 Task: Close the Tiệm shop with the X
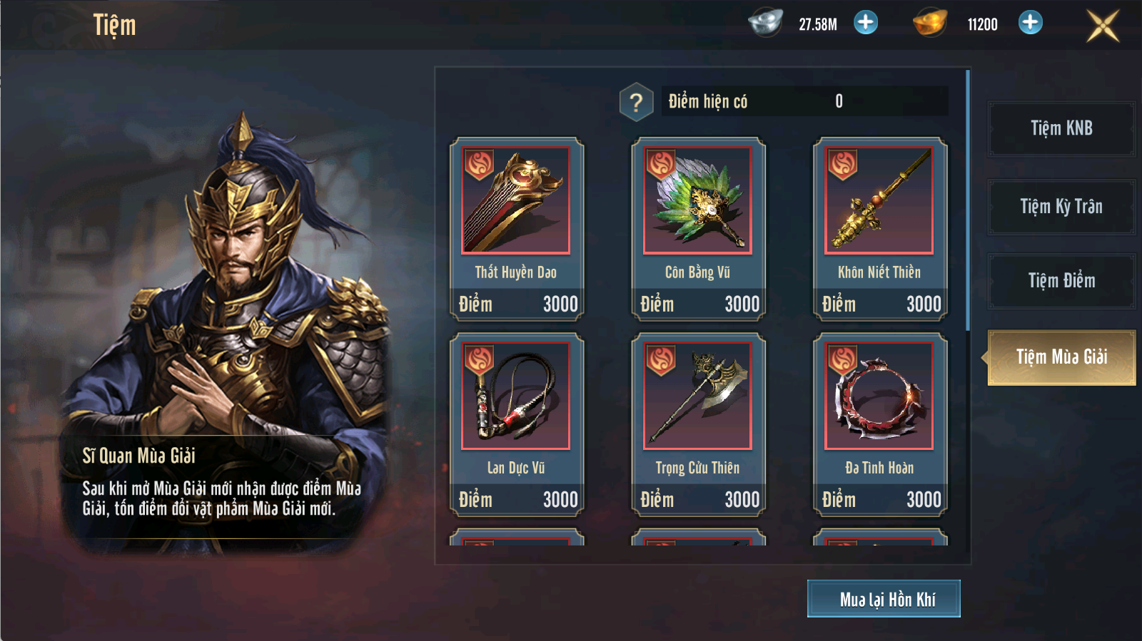(1103, 26)
